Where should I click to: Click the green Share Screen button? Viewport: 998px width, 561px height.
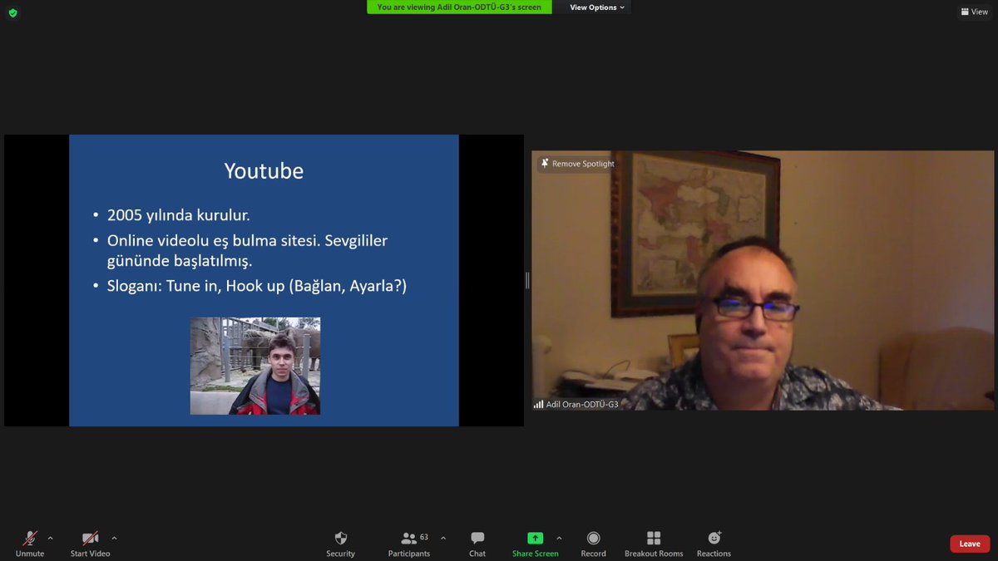pyautogui.click(x=536, y=544)
